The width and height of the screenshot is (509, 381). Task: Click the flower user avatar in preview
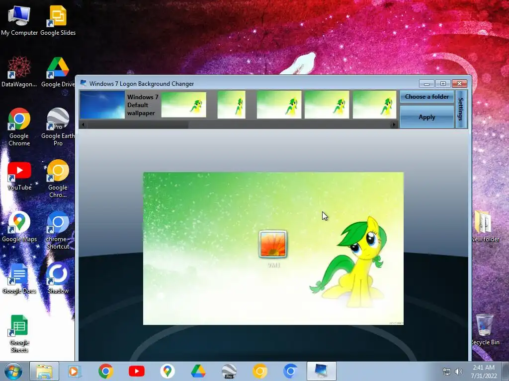tap(273, 244)
